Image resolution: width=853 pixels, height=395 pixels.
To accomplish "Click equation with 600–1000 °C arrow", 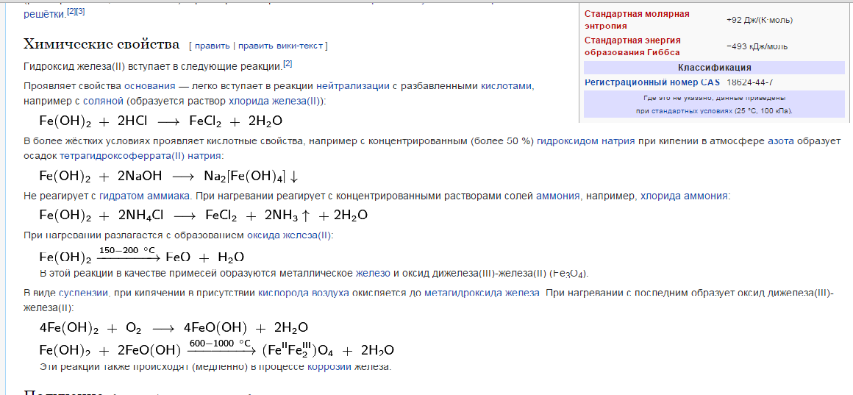I will (216, 348).
